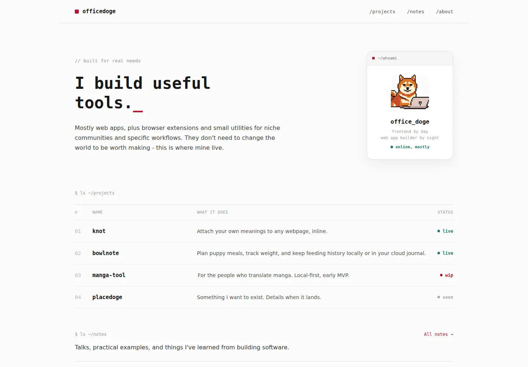528x367 pixels.
Task: Click the WHAT IT DOES column header
Action: click(x=212, y=212)
